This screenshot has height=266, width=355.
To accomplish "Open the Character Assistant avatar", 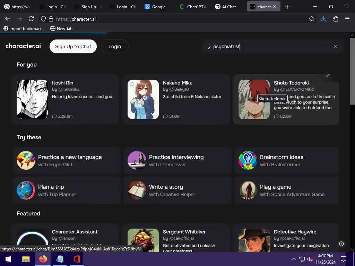I will 32,238.
